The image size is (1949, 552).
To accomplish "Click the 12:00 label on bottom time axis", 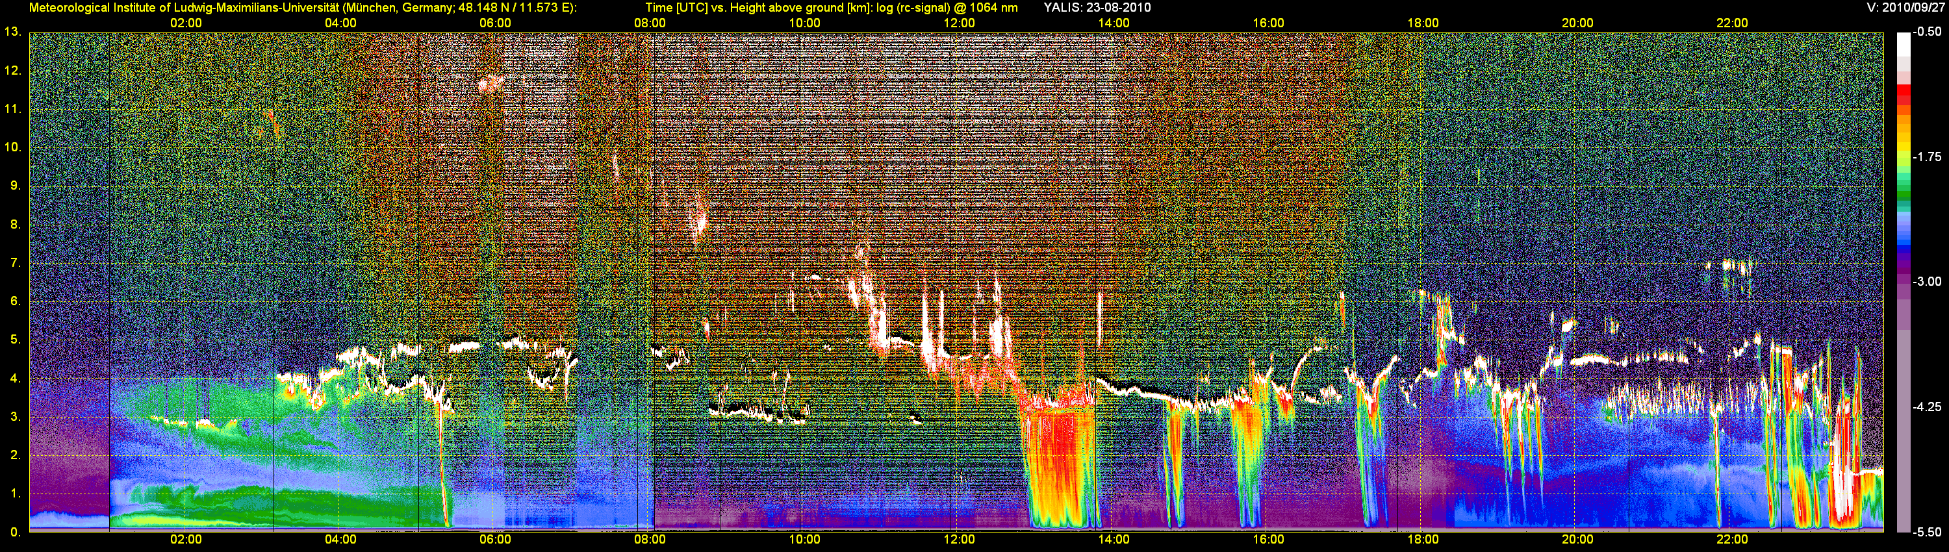I will point(959,540).
